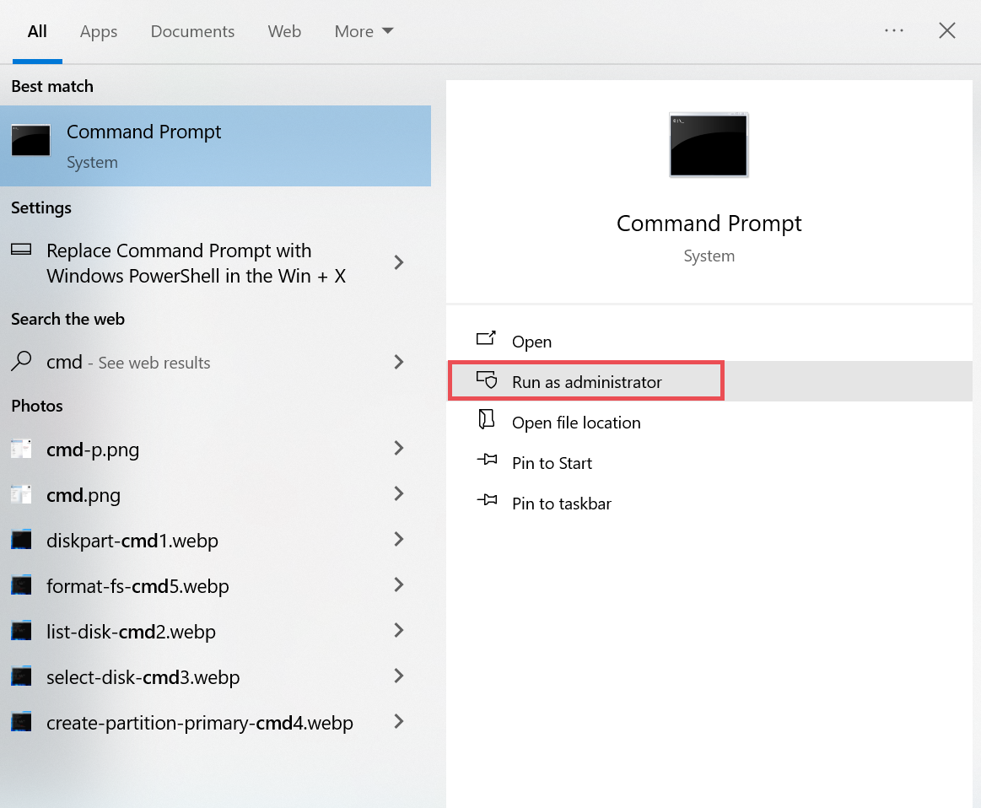
Task: Click the Command Prompt icon in best match
Action: point(30,140)
